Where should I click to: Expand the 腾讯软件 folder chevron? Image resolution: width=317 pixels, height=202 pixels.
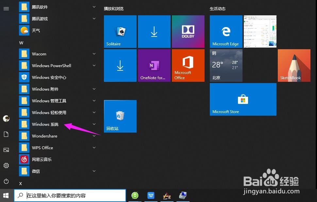click(x=94, y=7)
